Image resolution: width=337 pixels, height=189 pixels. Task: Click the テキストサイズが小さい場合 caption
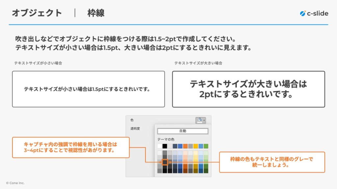[38, 63]
